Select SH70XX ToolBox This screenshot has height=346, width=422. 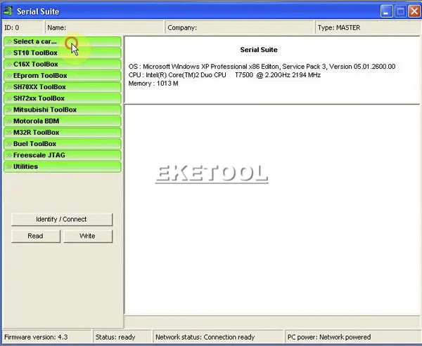point(63,87)
